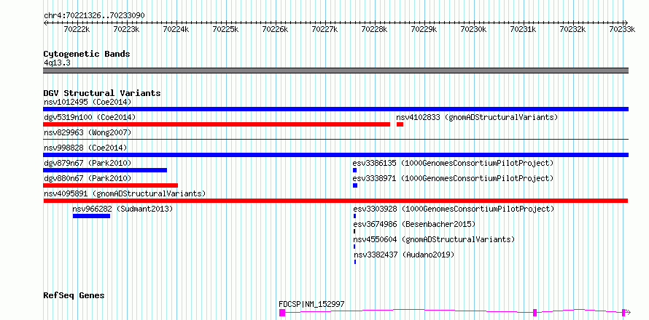The height and width of the screenshot is (320, 649).
Task: Click the nsv1012495 (Coe2014) variant label
Action: [88, 102]
